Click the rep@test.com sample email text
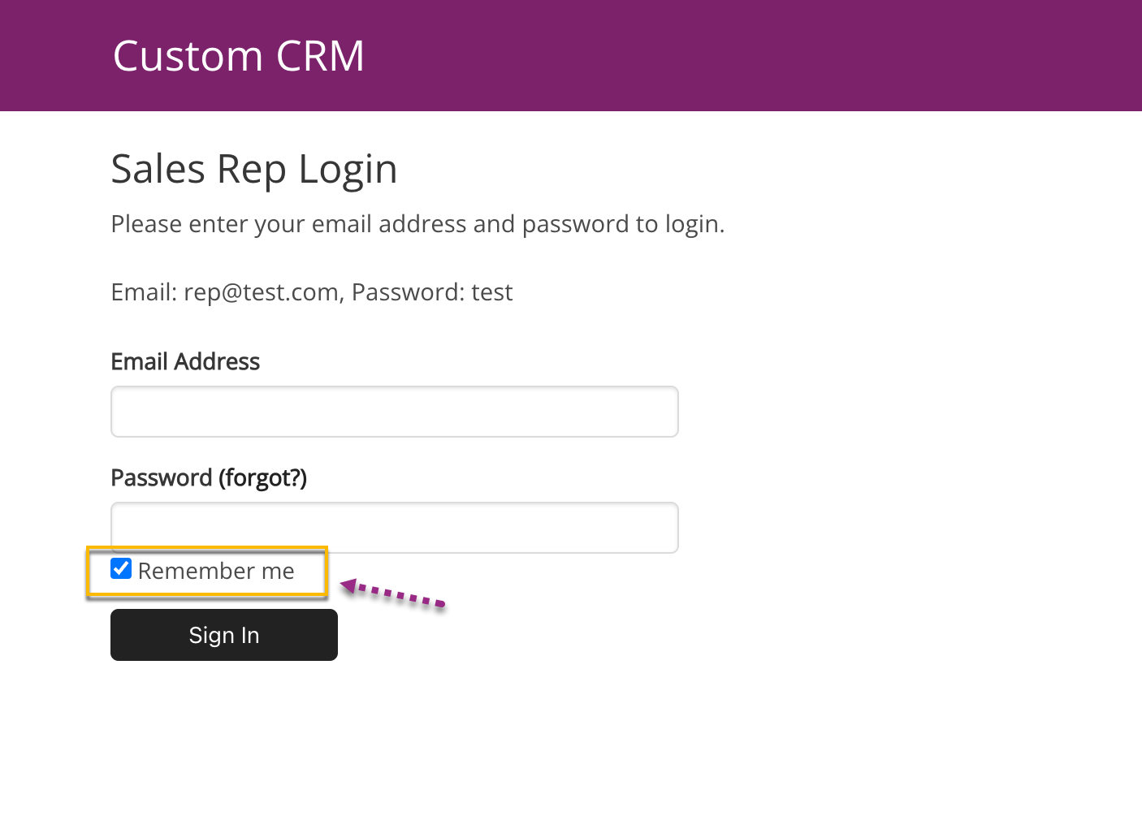Viewport: 1142px width, 833px height. 261,292
